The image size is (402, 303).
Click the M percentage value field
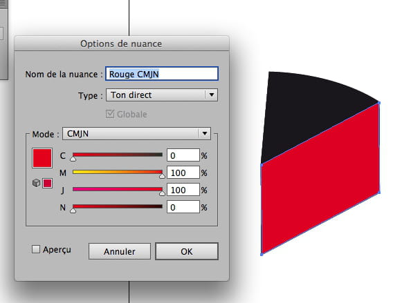[x=183, y=173]
